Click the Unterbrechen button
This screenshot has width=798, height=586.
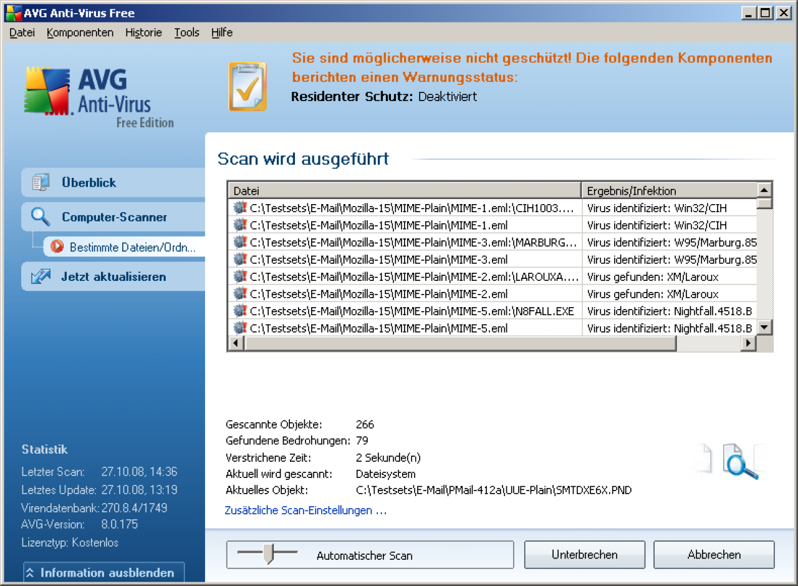click(x=585, y=555)
